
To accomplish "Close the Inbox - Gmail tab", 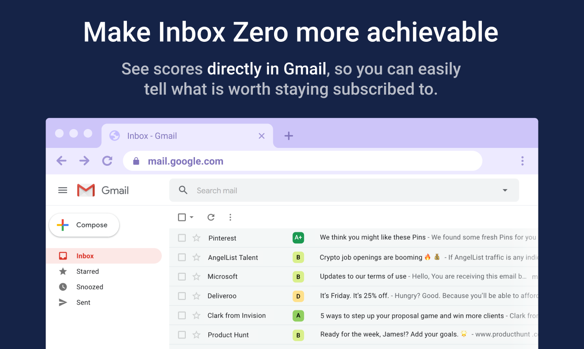I will pyautogui.click(x=262, y=136).
